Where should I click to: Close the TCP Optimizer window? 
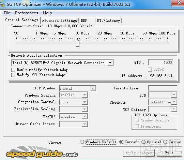click(x=178, y=3)
